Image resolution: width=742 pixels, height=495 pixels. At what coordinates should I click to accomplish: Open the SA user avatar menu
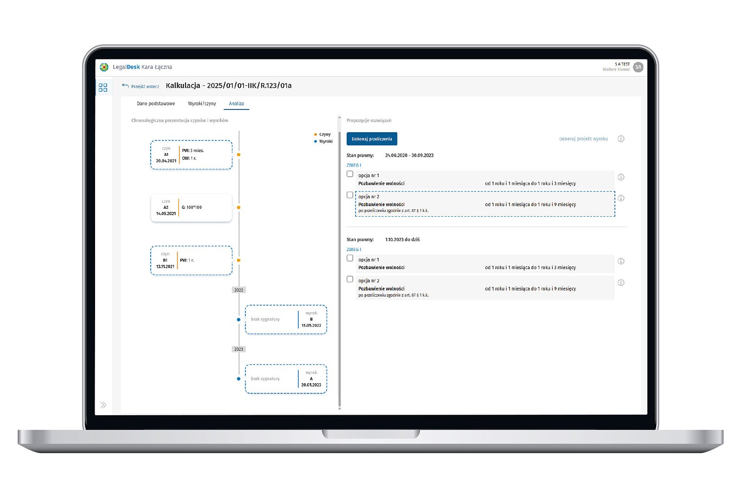click(638, 67)
